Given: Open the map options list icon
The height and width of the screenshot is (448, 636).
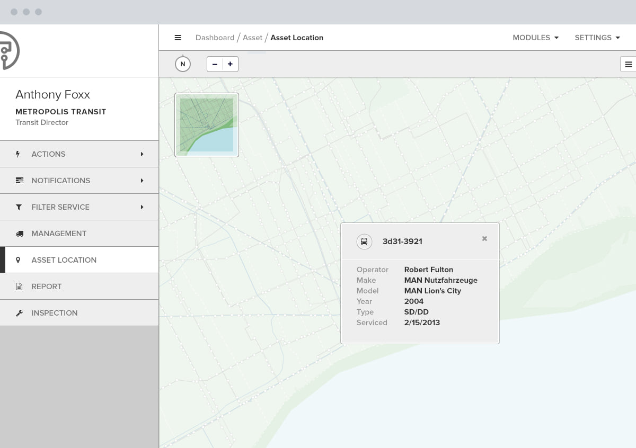Looking at the screenshot, I should point(629,64).
